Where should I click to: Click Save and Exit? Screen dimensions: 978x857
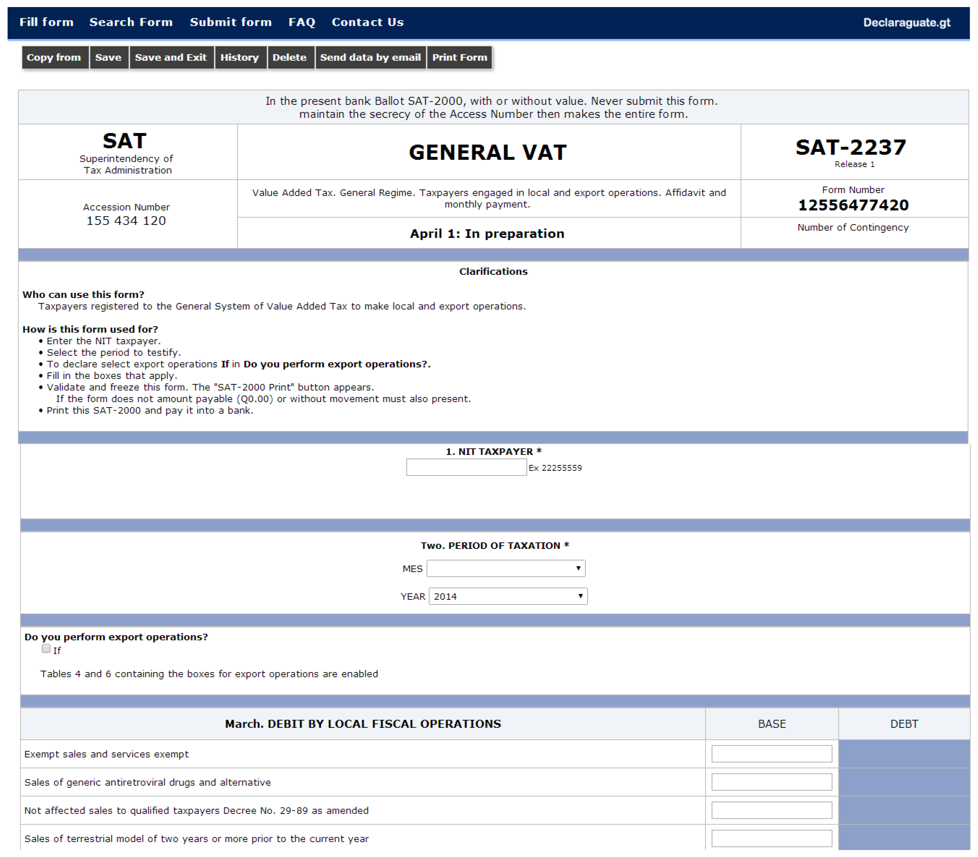point(170,57)
